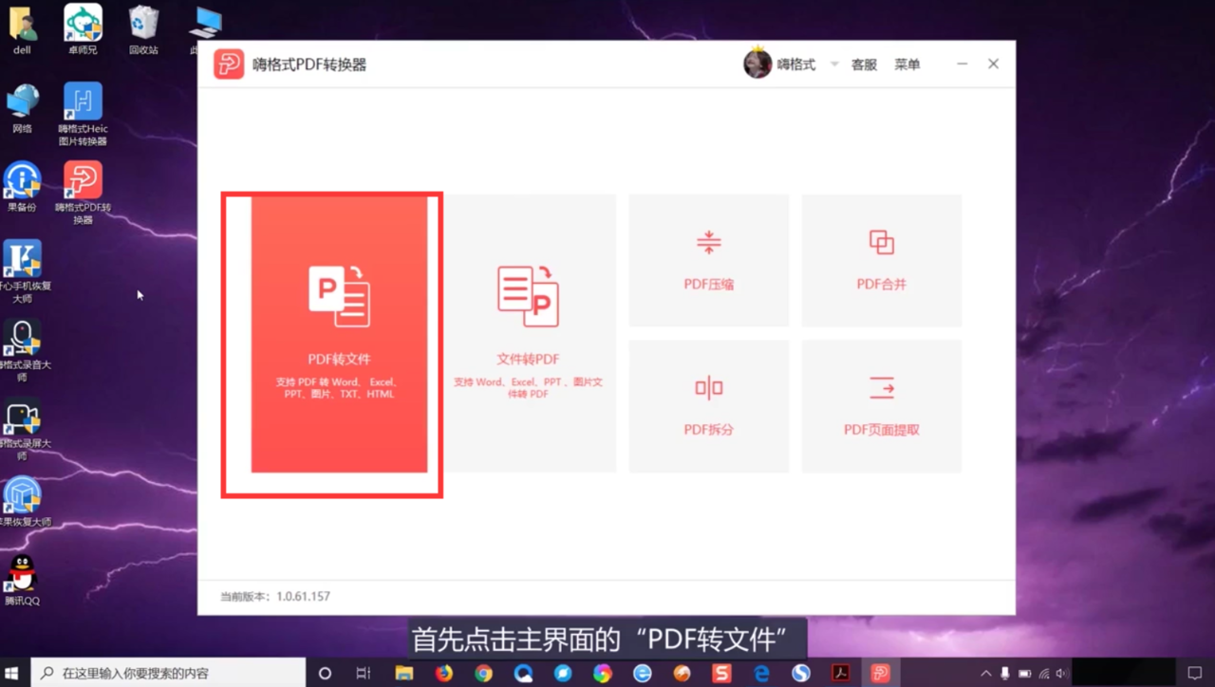
Task: Open the volume tray control
Action: (1060, 673)
